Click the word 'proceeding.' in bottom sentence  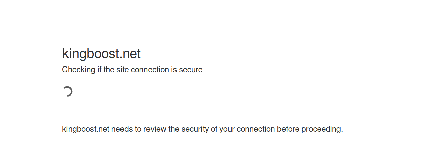pos(322,129)
